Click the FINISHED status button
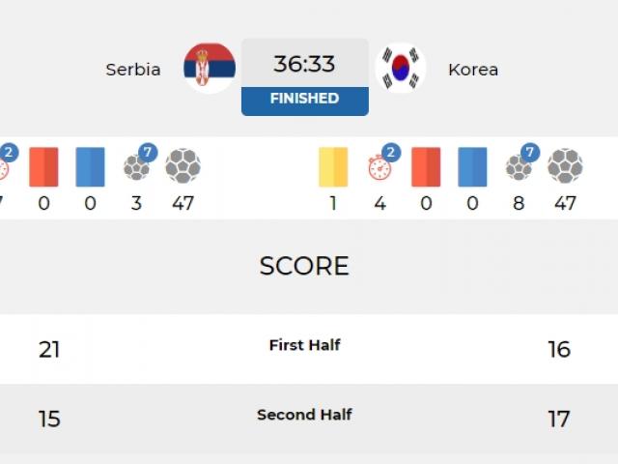Screen dimensions: 618x464 [305, 101]
